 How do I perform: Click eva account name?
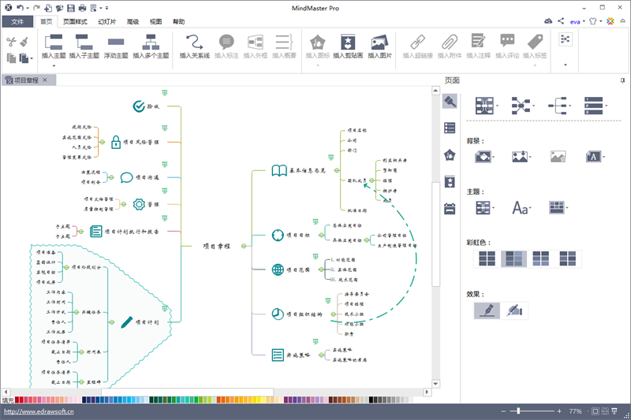(575, 22)
